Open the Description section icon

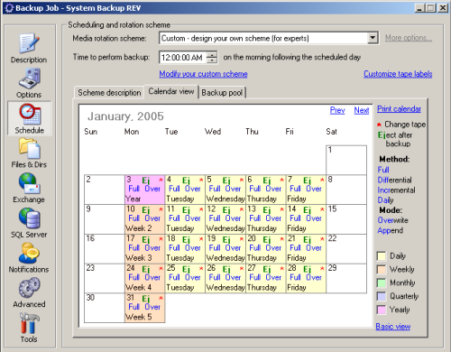[x=29, y=43]
